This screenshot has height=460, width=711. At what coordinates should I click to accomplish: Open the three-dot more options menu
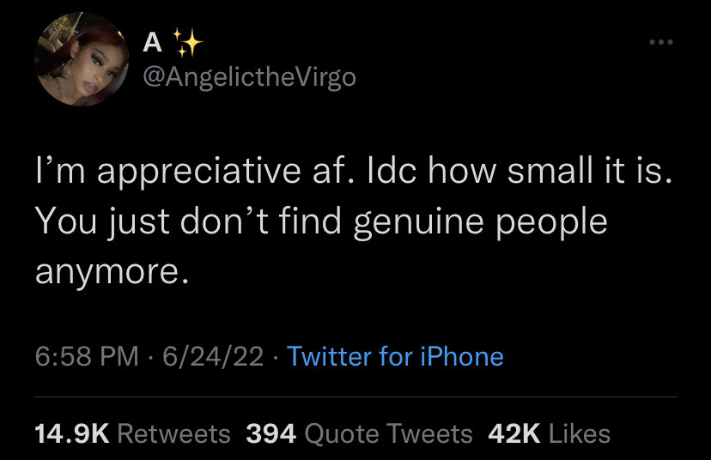pyautogui.click(x=660, y=42)
